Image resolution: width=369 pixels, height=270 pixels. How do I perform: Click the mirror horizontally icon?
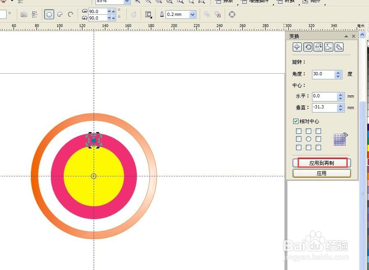[24, 15]
